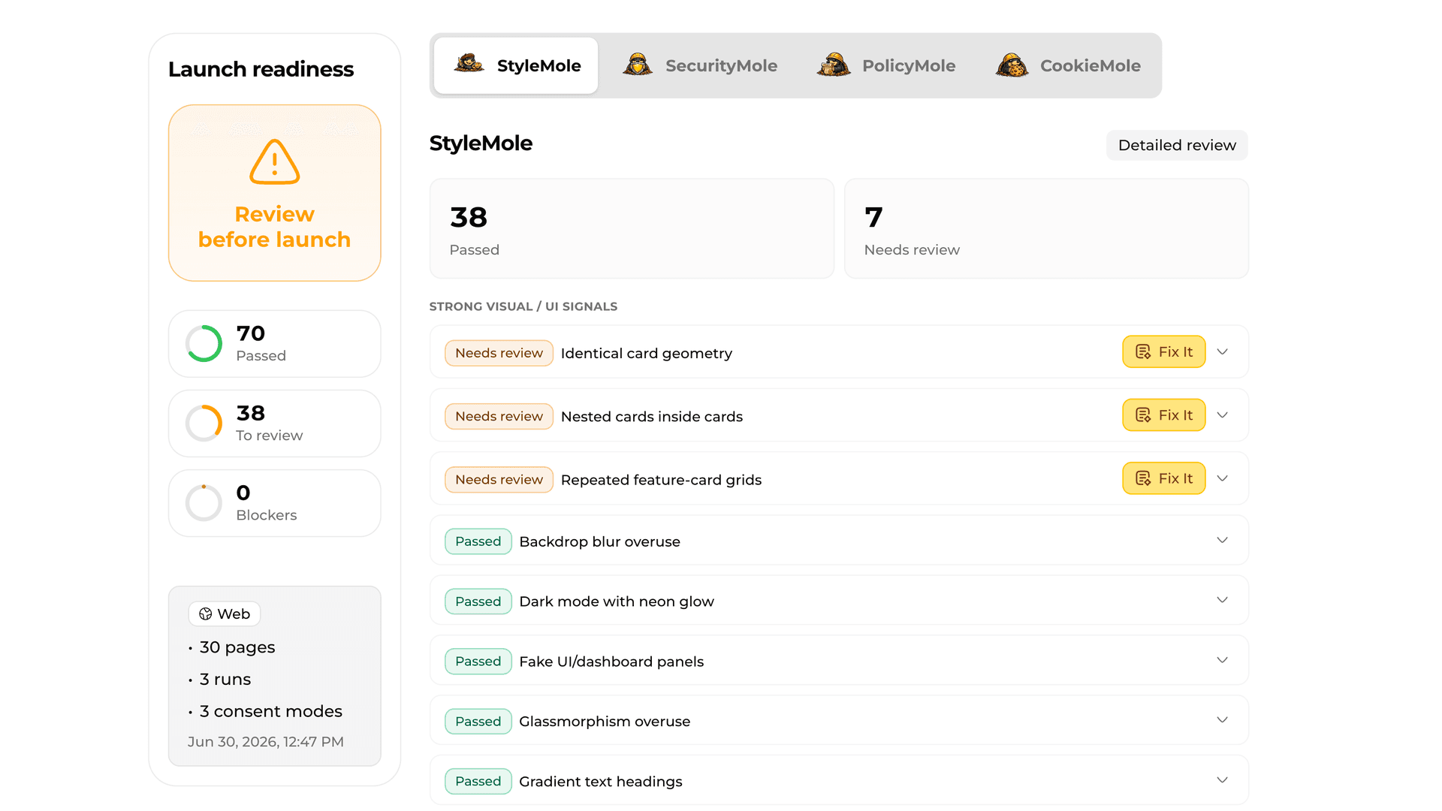Click the green ring beside 70 Passed
The height and width of the screenshot is (811, 1442).
(x=204, y=343)
